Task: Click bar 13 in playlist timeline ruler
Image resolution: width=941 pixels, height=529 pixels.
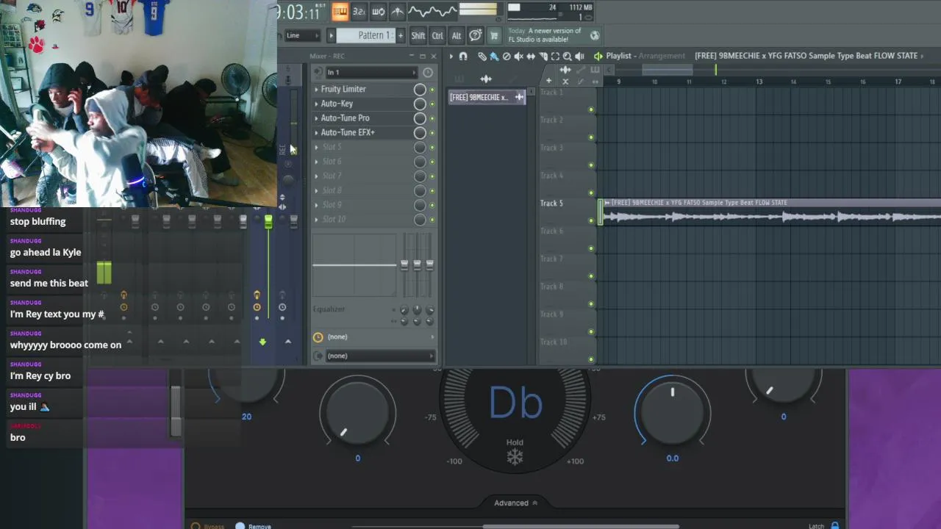Action: pyautogui.click(x=759, y=82)
